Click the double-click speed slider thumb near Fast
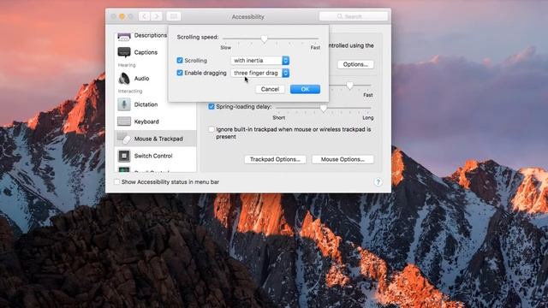This screenshot has height=308, width=548. tap(349, 86)
